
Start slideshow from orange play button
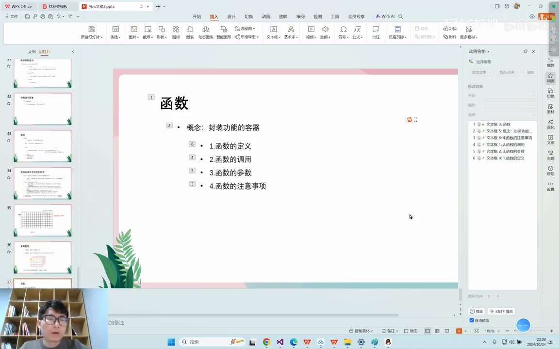[459, 331]
